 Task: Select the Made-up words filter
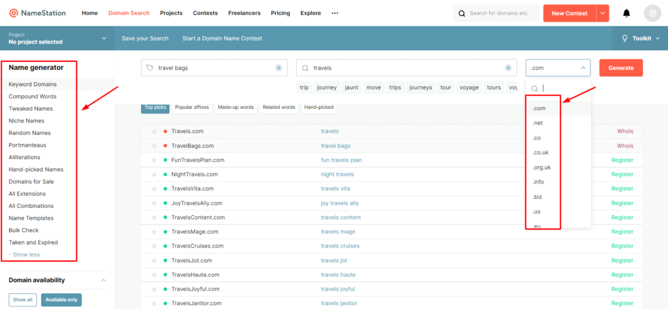235,108
